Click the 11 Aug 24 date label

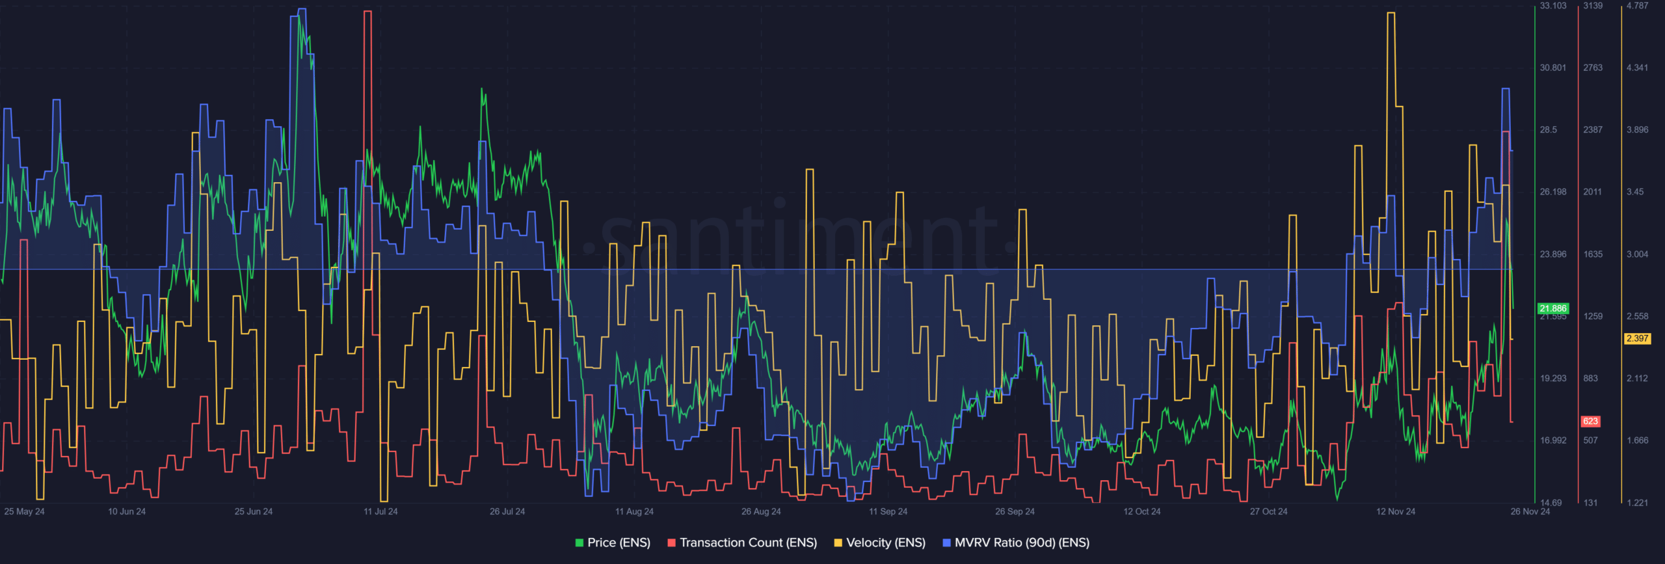coord(634,511)
